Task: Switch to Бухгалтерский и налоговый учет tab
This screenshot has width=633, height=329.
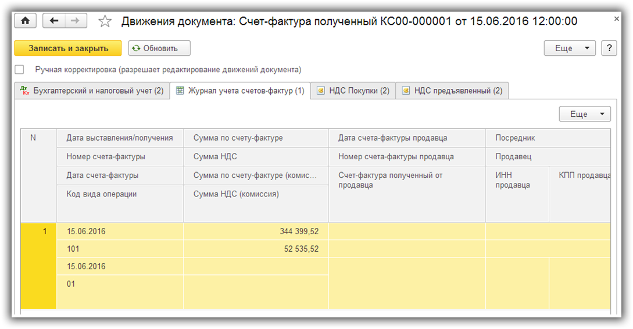Action: click(92, 91)
